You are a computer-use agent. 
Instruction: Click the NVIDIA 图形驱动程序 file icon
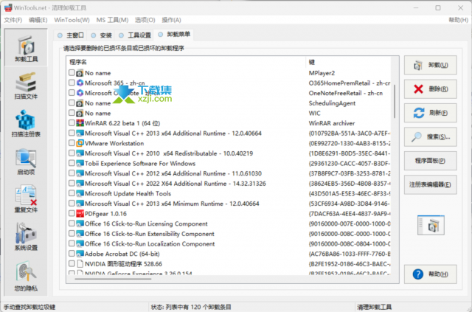[x=80, y=264]
